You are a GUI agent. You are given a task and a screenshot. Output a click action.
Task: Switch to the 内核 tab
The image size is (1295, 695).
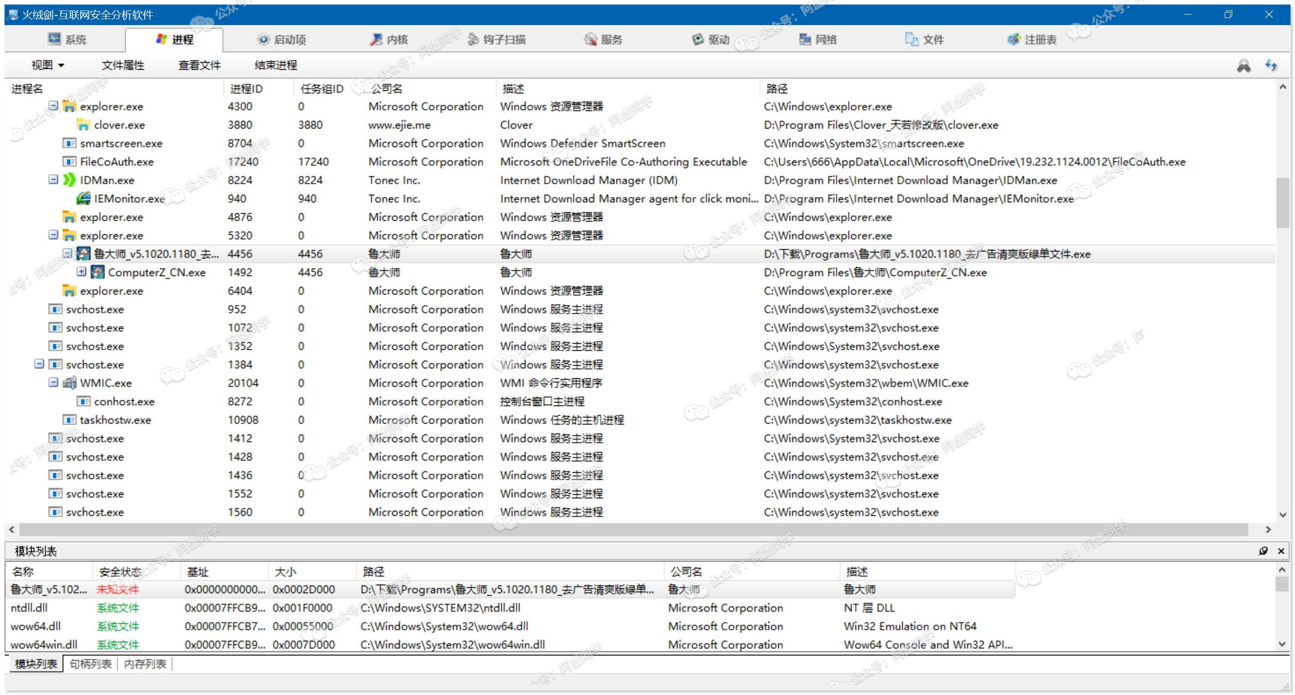point(389,39)
